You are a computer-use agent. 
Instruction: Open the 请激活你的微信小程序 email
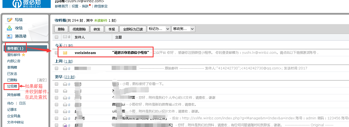pyautogui.click(x=131, y=53)
